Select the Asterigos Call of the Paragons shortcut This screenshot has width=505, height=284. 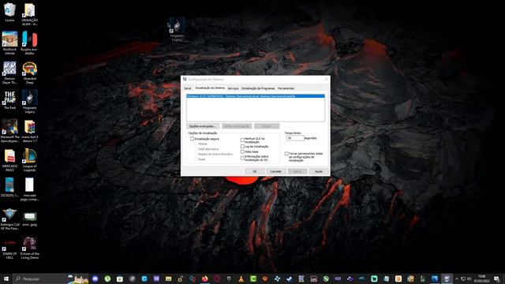pos(9,219)
